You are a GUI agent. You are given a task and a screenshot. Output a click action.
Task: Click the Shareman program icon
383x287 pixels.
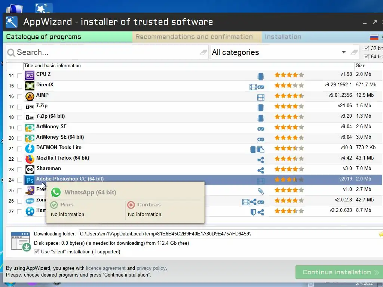30,170
